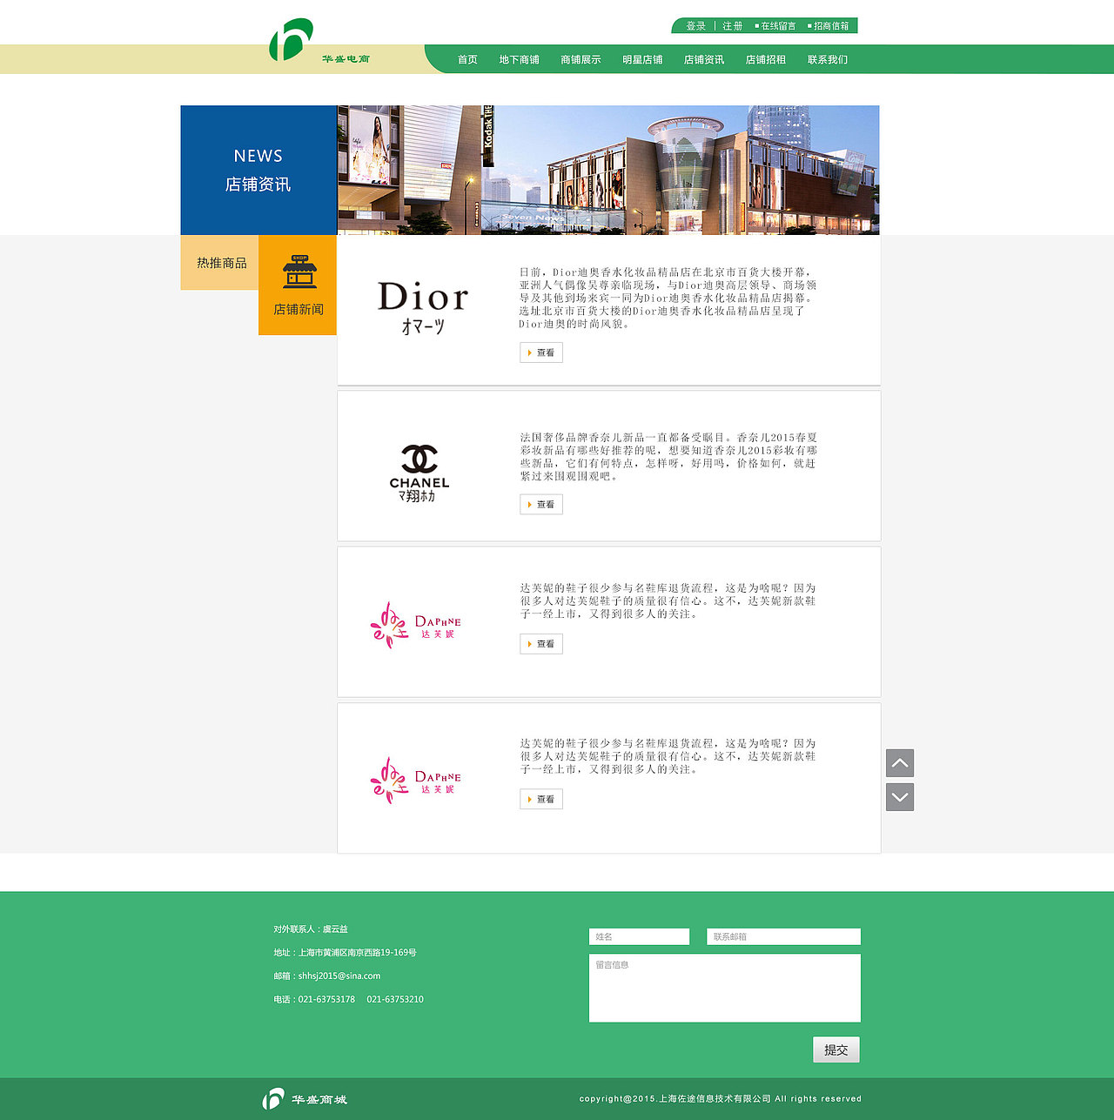
Task: Open 商铺展示 menu item
Action: click(x=580, y=60)
